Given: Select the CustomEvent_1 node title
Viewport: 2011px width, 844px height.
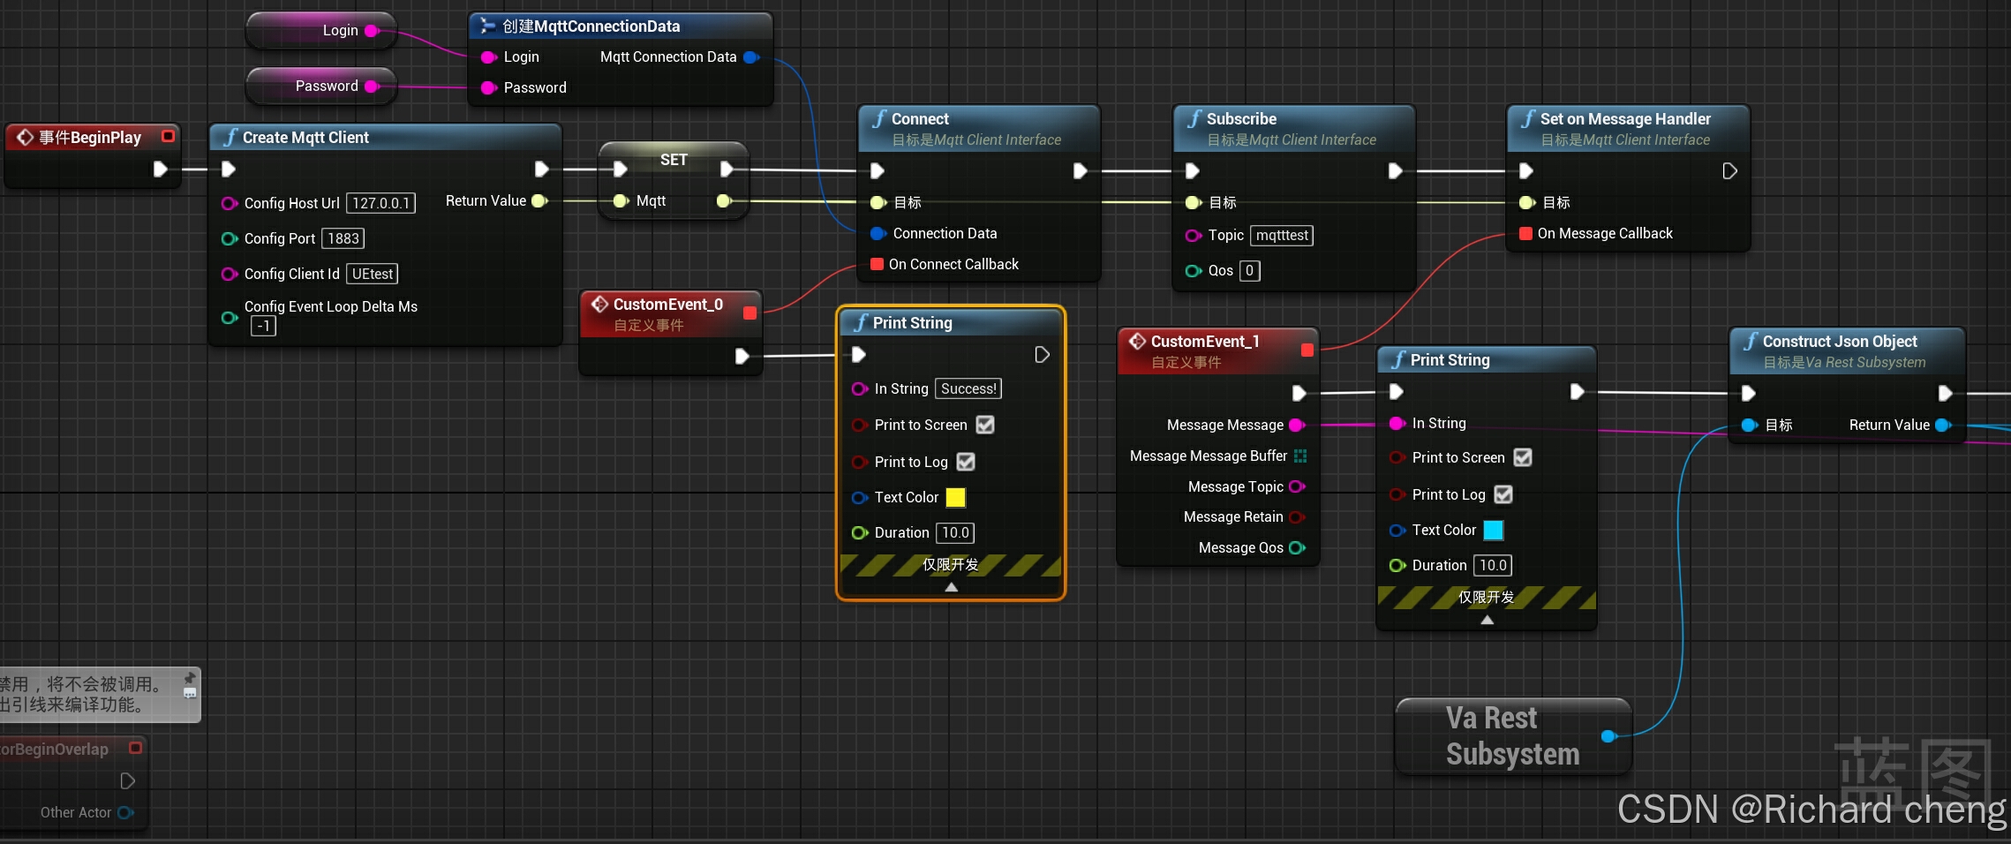Looking at the screenshot, I should point(1205,342).
